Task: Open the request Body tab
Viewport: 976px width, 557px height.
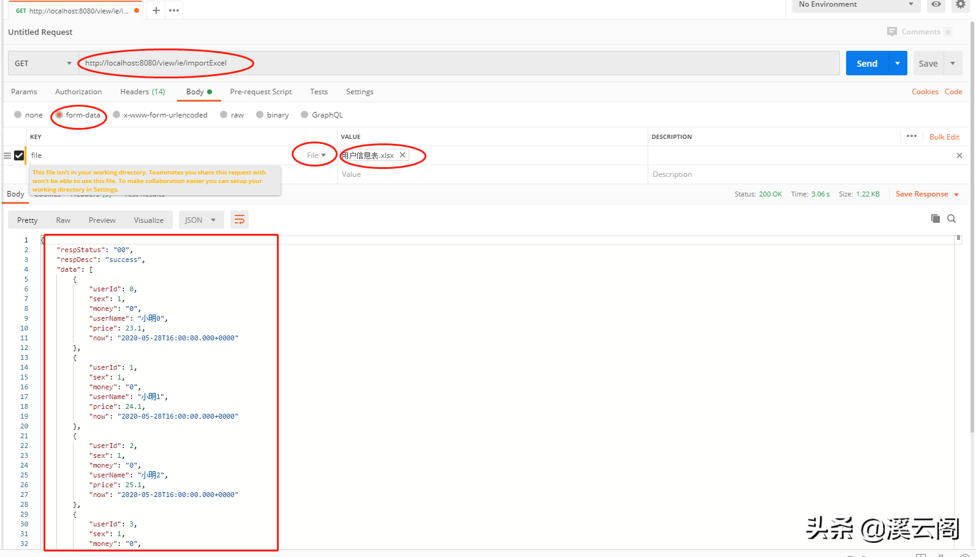Action: pos(199,92)
